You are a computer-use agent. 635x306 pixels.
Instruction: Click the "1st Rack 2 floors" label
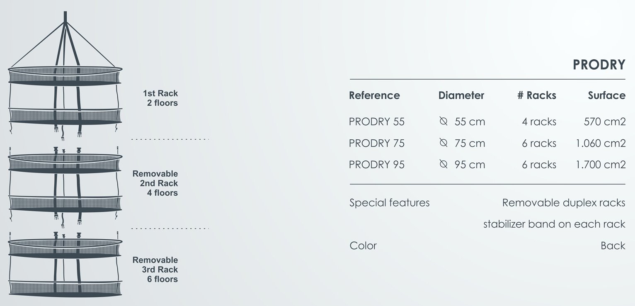pyautogui.click(x=160, y=98)
